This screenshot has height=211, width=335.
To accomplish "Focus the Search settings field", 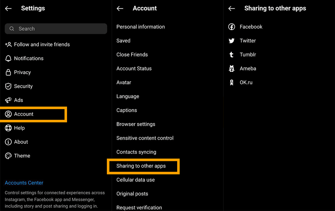I will (56, 28).
